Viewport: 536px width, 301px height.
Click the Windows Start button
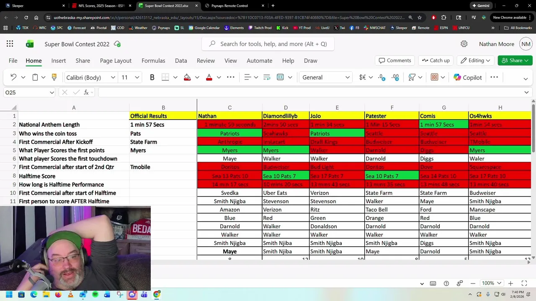tap(9, 294)
